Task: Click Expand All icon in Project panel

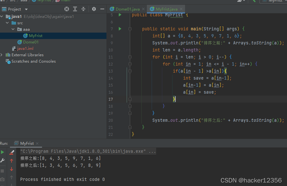Action: click(75, 9)
